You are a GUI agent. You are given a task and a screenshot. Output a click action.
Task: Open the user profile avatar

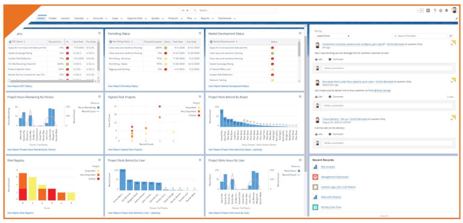coord(454,10)
